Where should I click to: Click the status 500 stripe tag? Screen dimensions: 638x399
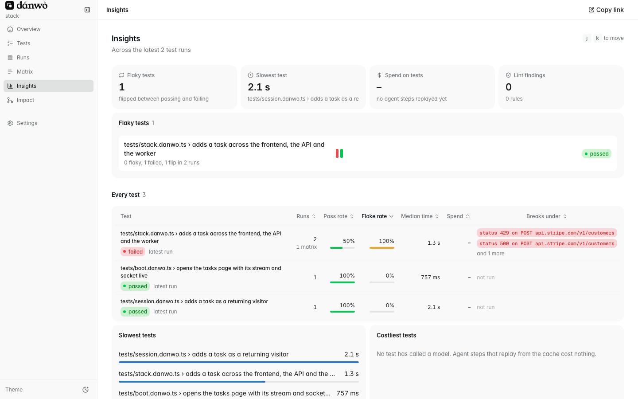click(547, 243)
